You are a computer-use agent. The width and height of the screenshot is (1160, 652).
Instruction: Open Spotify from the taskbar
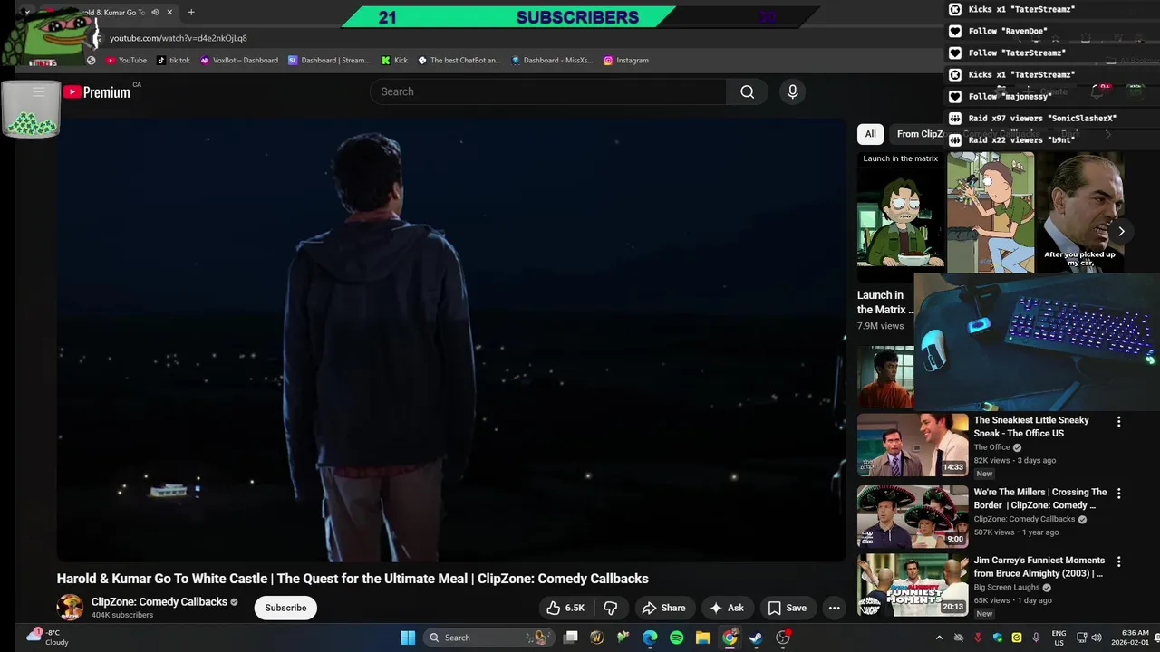(676, 638)
